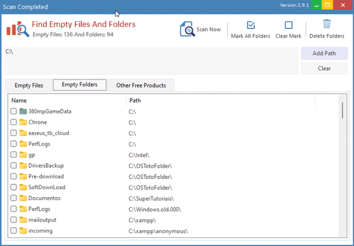
Task: Click the Mark All Folders checkmark icon
Action: 251,25
